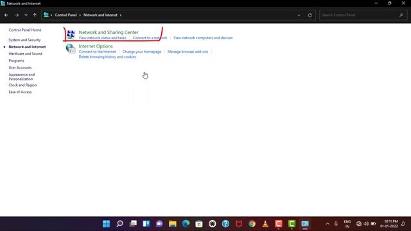This screenshot has height=231, width=411.
Task: Open the Get Help question-mark icon
Action: pos(225,224)
